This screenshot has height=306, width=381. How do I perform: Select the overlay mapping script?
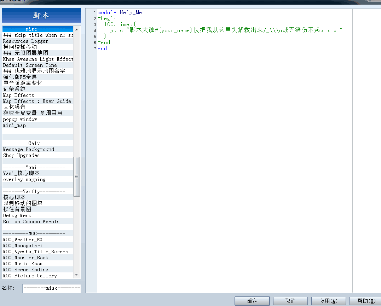pyautogui.click(x=37, y=179)
